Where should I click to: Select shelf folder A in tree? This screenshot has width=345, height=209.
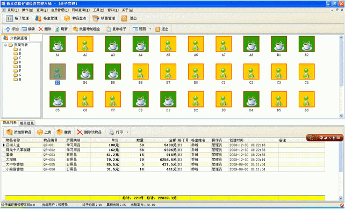tap(17, 49)
